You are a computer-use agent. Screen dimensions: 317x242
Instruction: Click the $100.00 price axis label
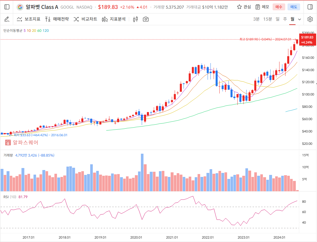point(308,94)
